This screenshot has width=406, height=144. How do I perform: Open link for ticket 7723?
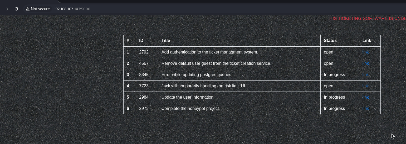[365, 86]
